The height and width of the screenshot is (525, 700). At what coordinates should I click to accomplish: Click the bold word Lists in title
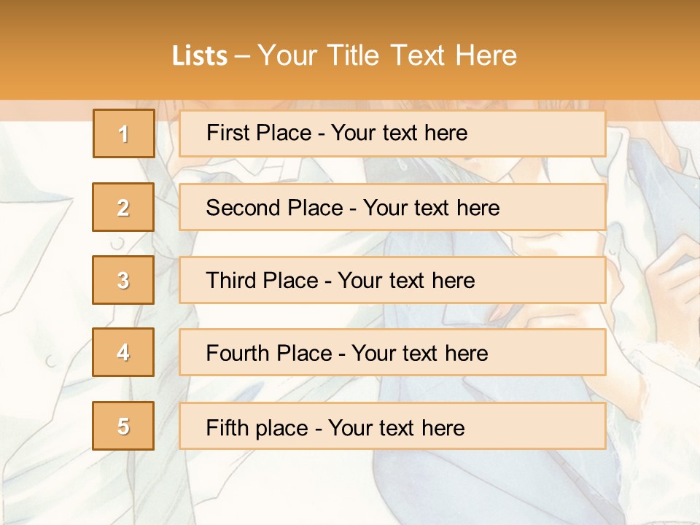click(200, 56)
